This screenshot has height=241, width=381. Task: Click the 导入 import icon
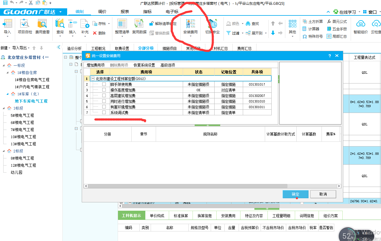pos(7,24)
